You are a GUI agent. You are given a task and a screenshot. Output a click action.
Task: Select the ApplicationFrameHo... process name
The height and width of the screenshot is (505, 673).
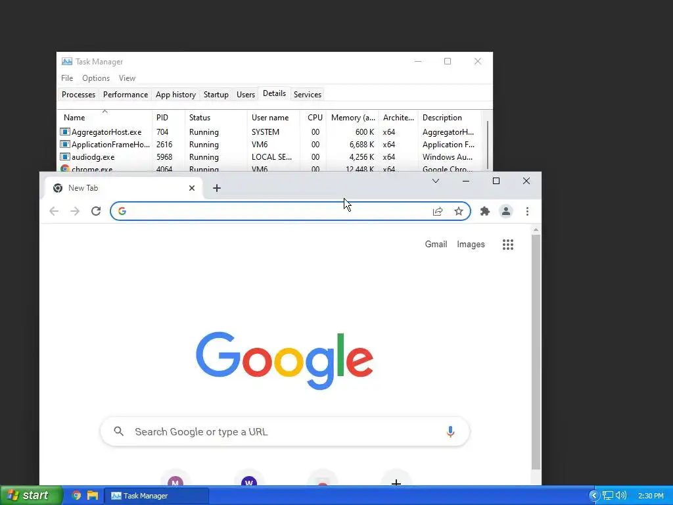tap(110, 144)
